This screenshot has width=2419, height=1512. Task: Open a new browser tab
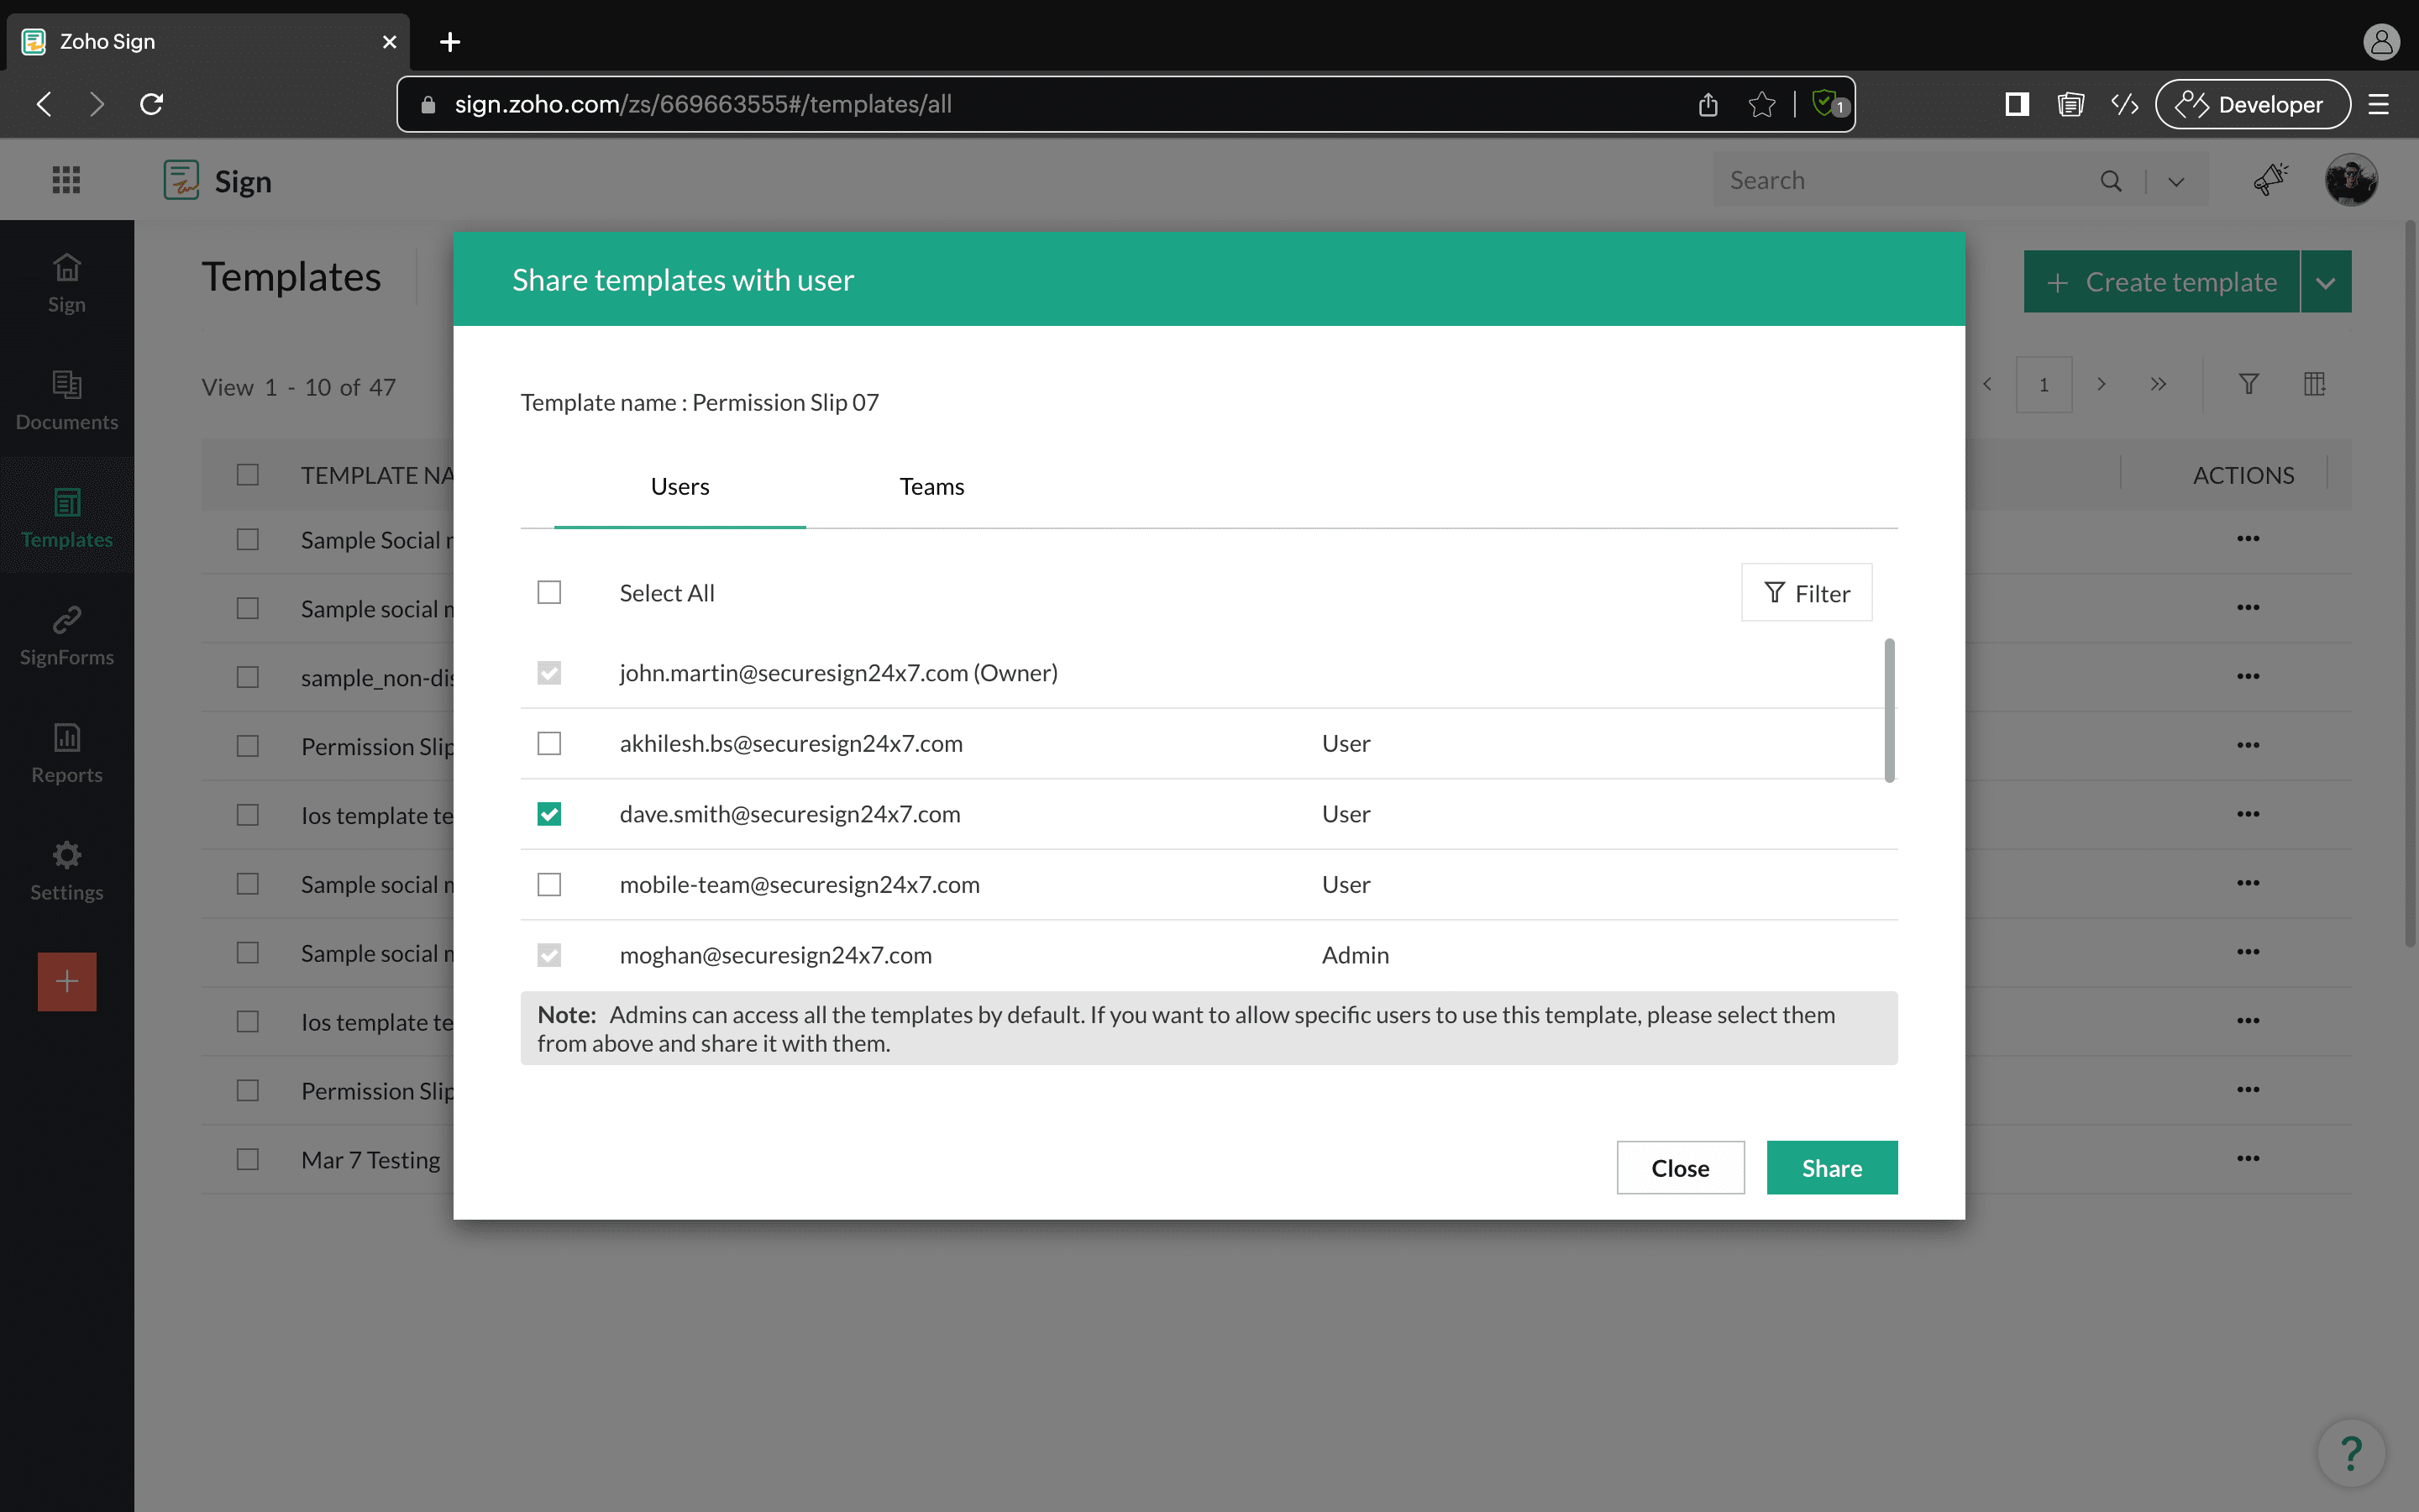[x=450, y=42]
